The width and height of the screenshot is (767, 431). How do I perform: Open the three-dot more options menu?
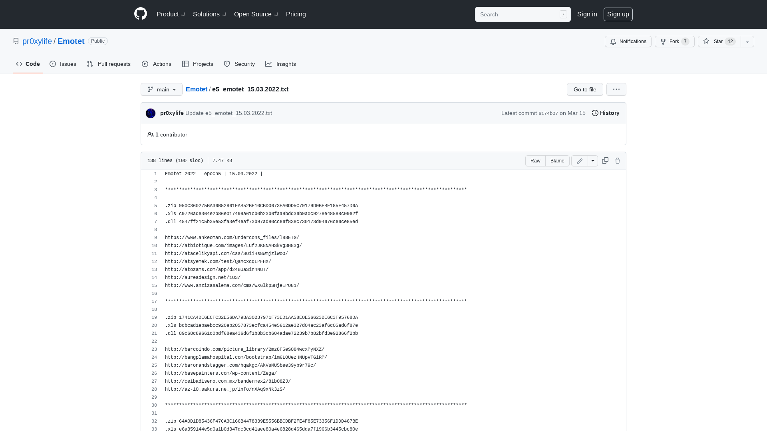point(616,89)
